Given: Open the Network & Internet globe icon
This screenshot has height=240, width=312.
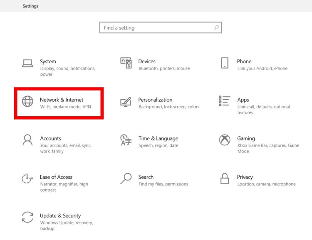Looking at the screenshot, I should 27,101.
